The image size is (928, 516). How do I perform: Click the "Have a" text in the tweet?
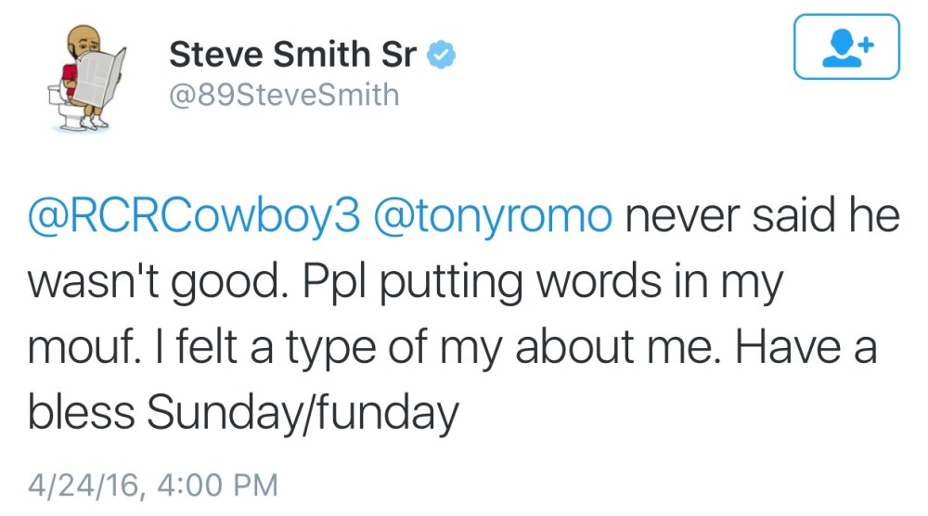point(806,347)
